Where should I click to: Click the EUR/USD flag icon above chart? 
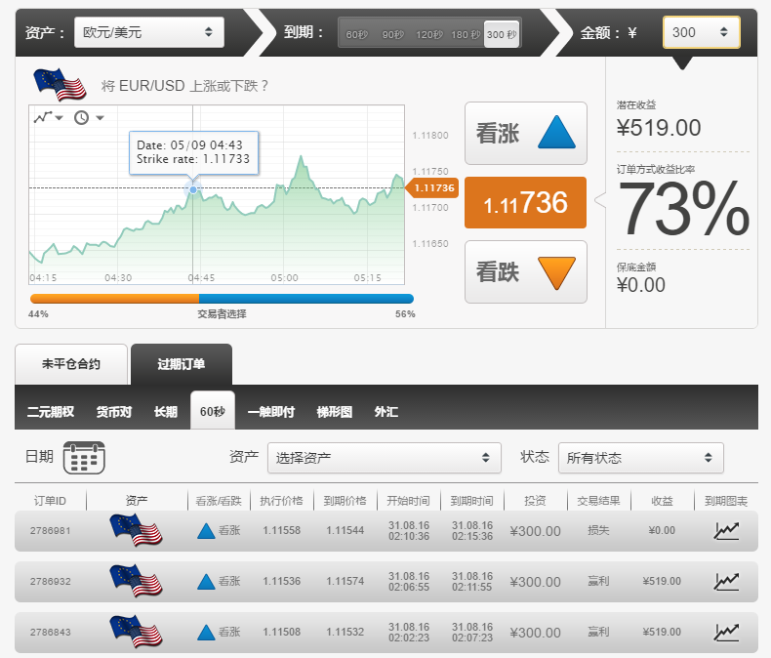pos(60,85)
